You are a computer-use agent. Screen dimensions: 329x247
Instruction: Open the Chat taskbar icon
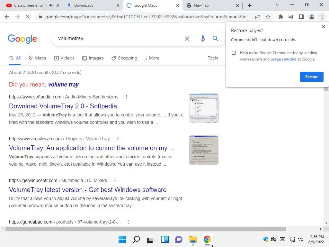point(179,239)
